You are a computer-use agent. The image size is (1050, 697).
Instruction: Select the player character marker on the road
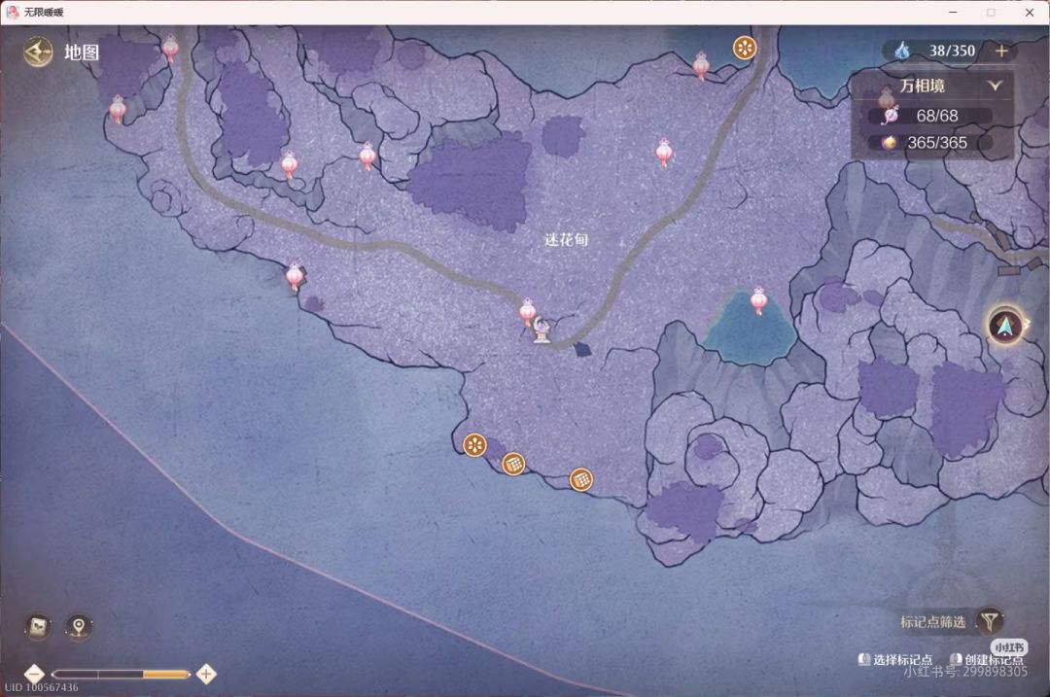(x=542, y=331)
